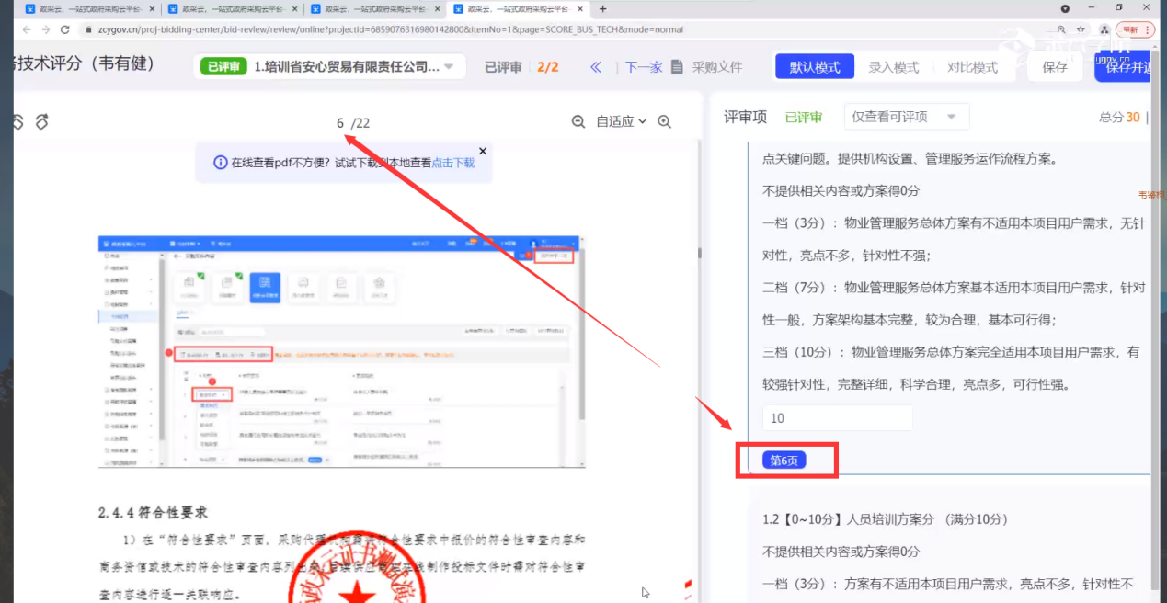Rotate document counterclockwise with left rotate icon
The height and width of the screenshot is (603, 1167).
pyautogui.click(x=17, y=121)
